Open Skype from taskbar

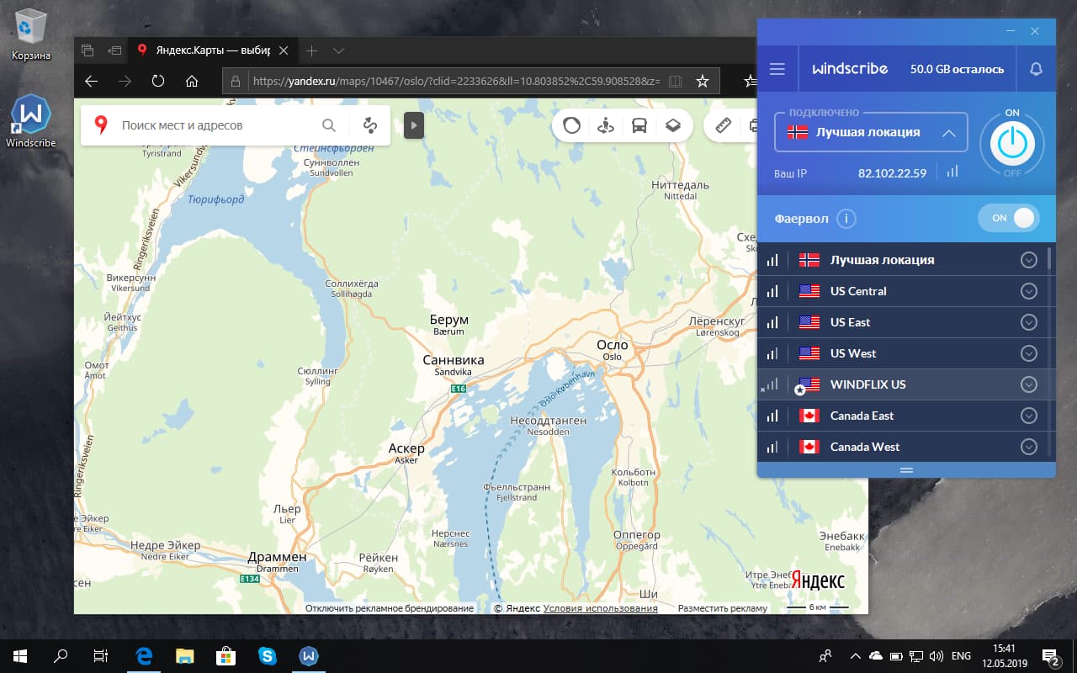(267, 655)
